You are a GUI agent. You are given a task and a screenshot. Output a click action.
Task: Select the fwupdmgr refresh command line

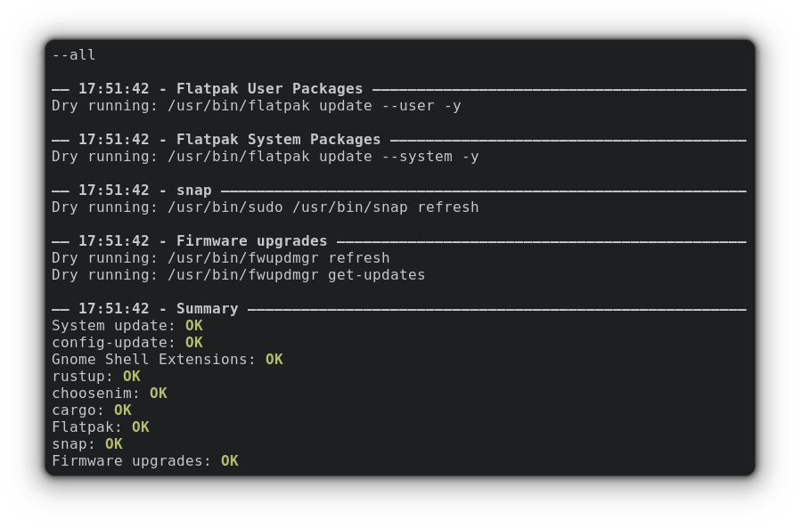pyautogui.click(x=220, y=258)
